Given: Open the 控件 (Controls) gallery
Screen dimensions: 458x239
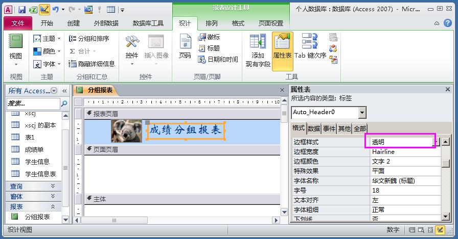Looking at the screenshot, I should pyautogui.click(x=132, y=50).
